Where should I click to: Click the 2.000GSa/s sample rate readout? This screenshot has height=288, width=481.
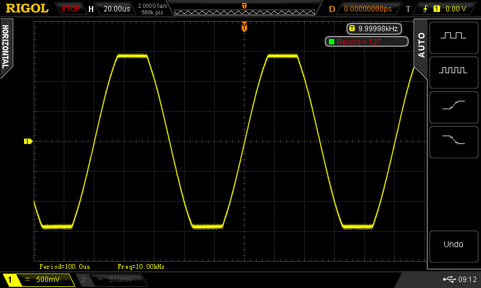(x=153, y=6)
